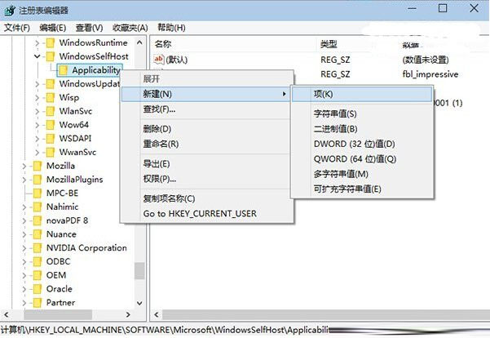Open the 文件(F) menu
This screenshot has height=338, width=490.
click(x=16, y=26)
